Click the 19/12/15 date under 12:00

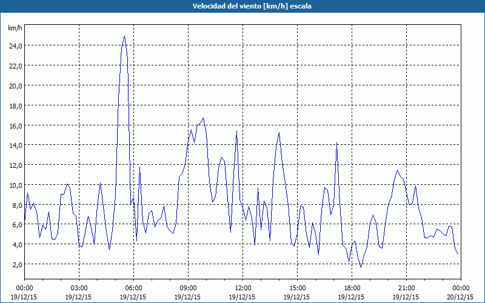(242, 297)
